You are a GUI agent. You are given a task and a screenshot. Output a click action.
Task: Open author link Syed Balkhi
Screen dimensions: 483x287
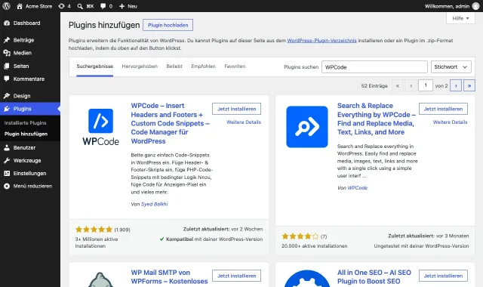154,204
